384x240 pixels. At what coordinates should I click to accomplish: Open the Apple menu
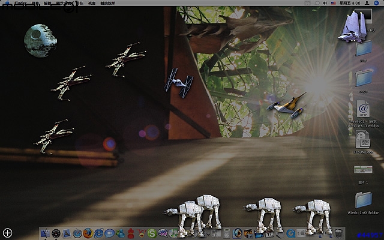7,3
